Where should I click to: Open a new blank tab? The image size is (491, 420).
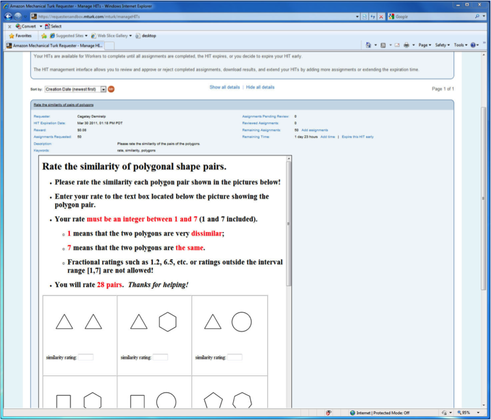coord(109,46)
